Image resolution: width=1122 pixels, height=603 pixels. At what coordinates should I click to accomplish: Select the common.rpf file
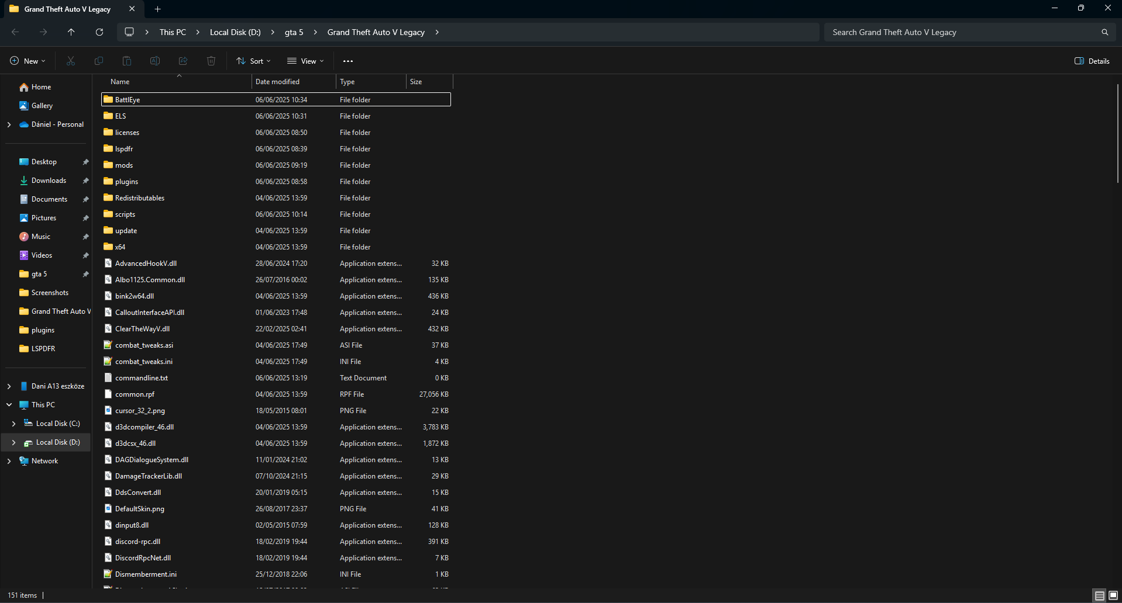click(276, 394)
